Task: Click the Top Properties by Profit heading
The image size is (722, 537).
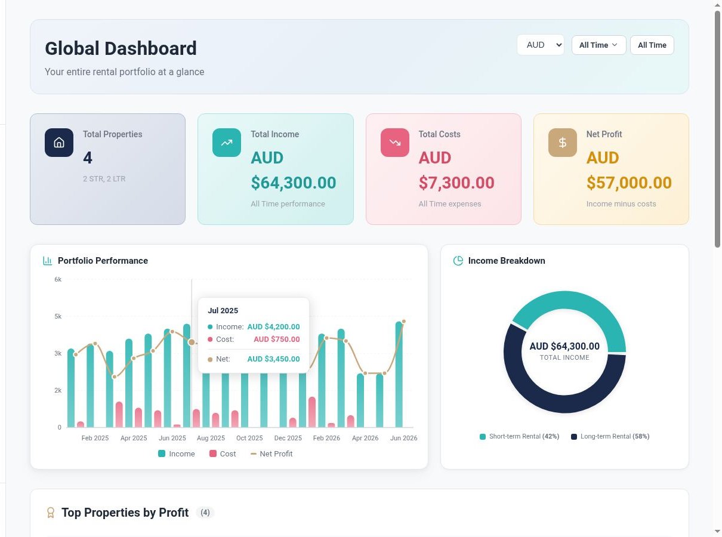Action: click(125, 513)
